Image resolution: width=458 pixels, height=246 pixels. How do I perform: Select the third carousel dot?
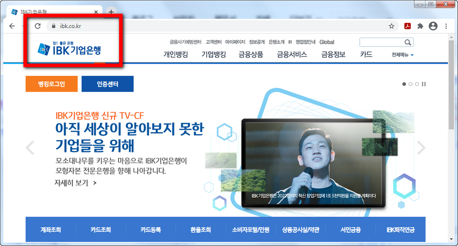point(417,84)
